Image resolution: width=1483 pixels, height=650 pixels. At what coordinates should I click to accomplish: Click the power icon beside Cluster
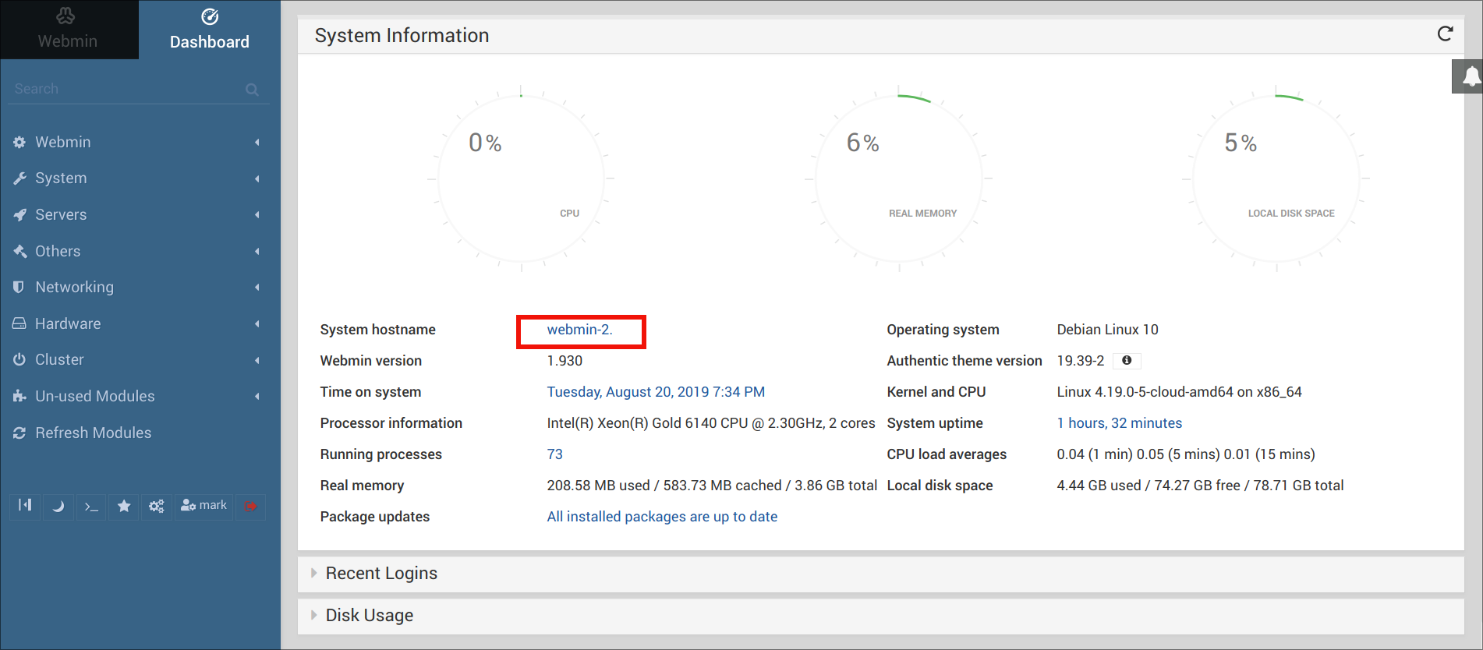tap(19, 359)
